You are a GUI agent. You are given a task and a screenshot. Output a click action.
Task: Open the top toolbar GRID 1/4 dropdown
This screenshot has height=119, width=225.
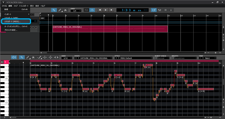tap(76, 11)
